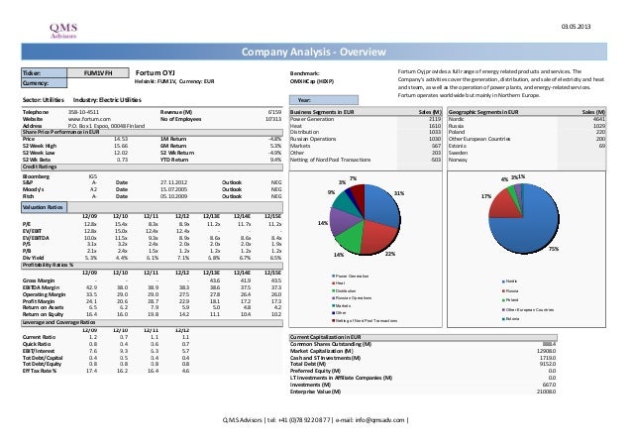The height and width of the screenshot is (448, 632).
Task: Select the date 03.05.2013
Action: [x=576, y=27]
